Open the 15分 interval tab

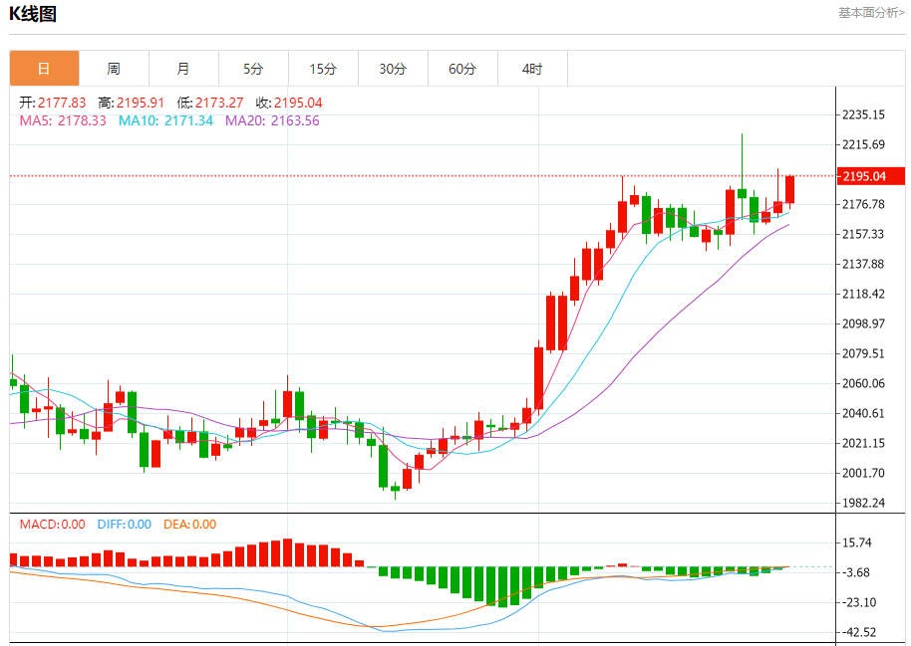[323, 69]
